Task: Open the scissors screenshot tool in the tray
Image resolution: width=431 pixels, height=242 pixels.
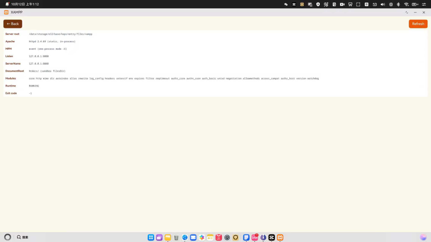Action: click(350, 4)
